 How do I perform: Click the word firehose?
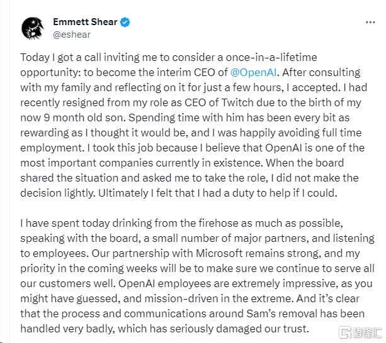pos(218,223)
